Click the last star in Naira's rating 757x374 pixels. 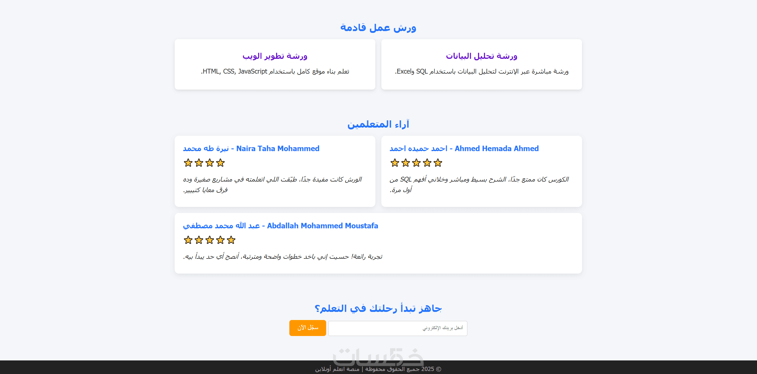221,163
